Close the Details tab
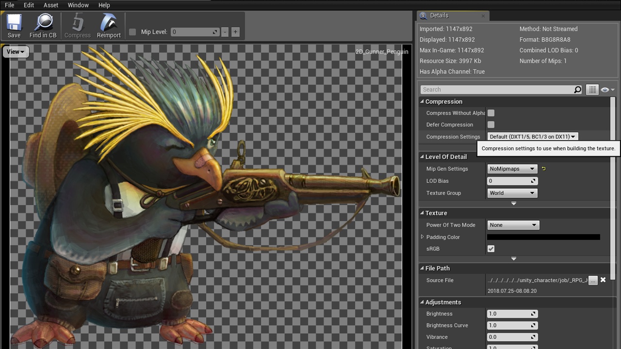621x349 pixels. (x=483, y=16)
